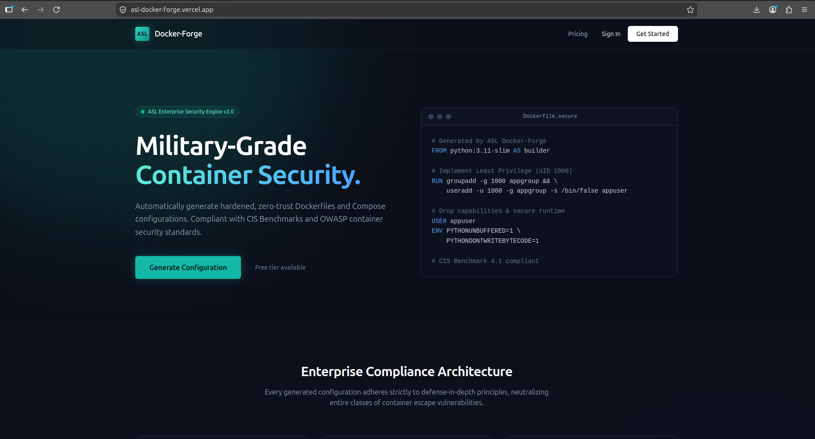
Task: Open the sidebar tabs panel icon
Action: (x=9, y=9)
